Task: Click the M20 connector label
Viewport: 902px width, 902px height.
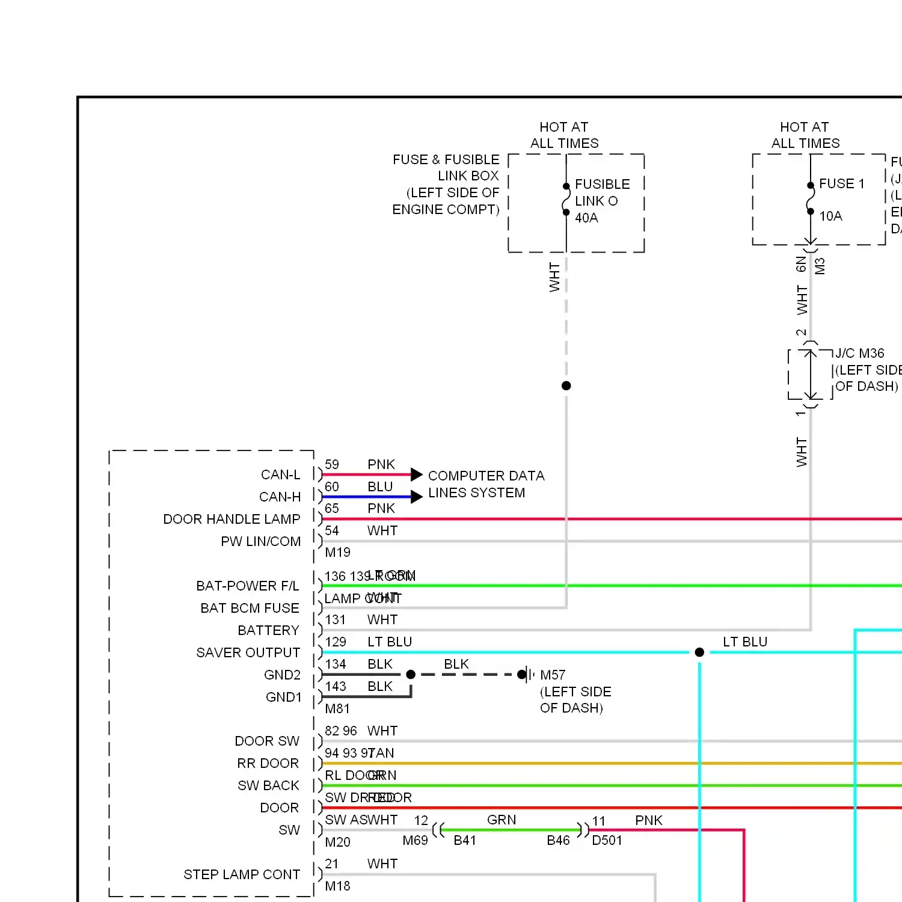Action: (337, 842)
